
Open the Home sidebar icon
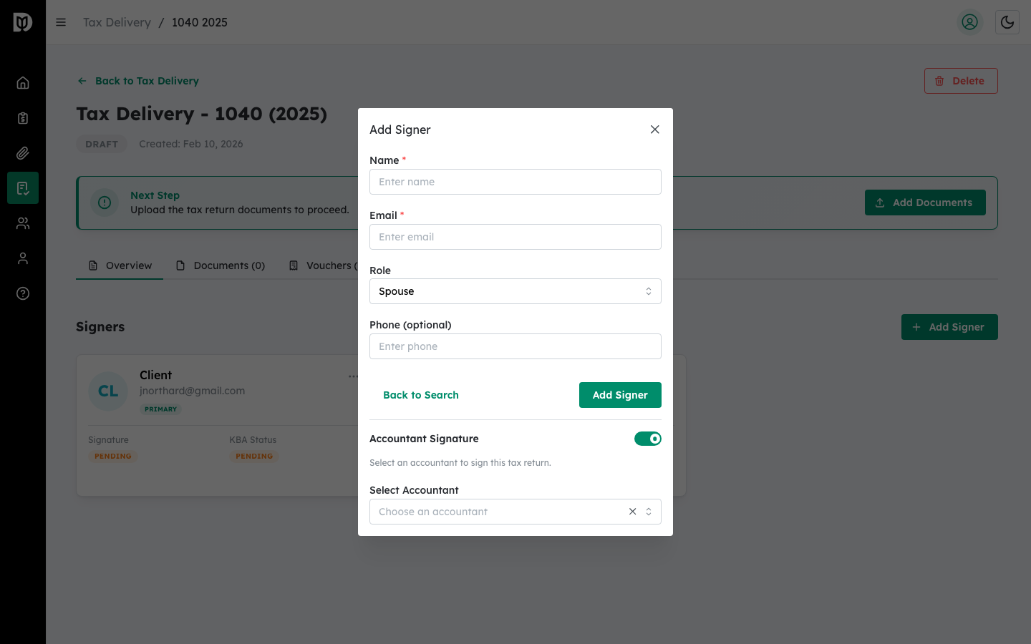point(23,82)
